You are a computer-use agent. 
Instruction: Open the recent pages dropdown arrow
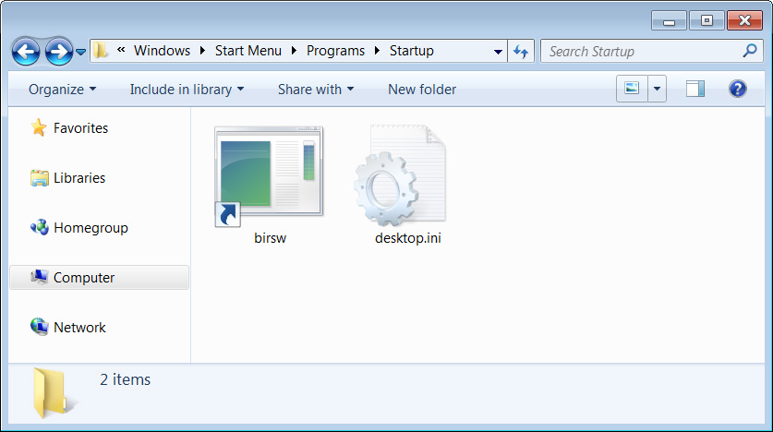click(81, 51)
